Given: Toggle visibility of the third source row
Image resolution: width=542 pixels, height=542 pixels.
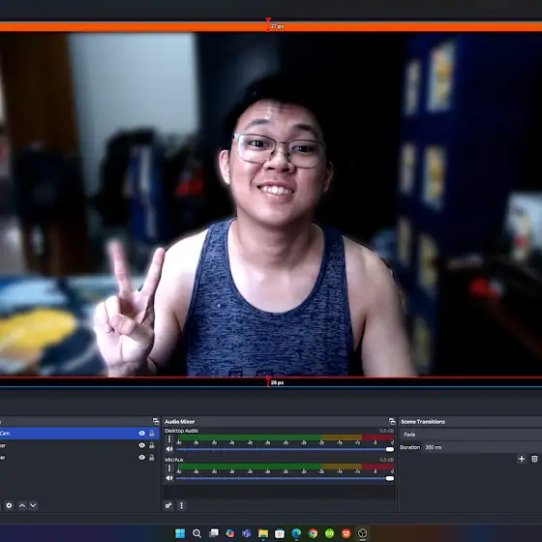Looking at the screenshot, I should (141, 457).
